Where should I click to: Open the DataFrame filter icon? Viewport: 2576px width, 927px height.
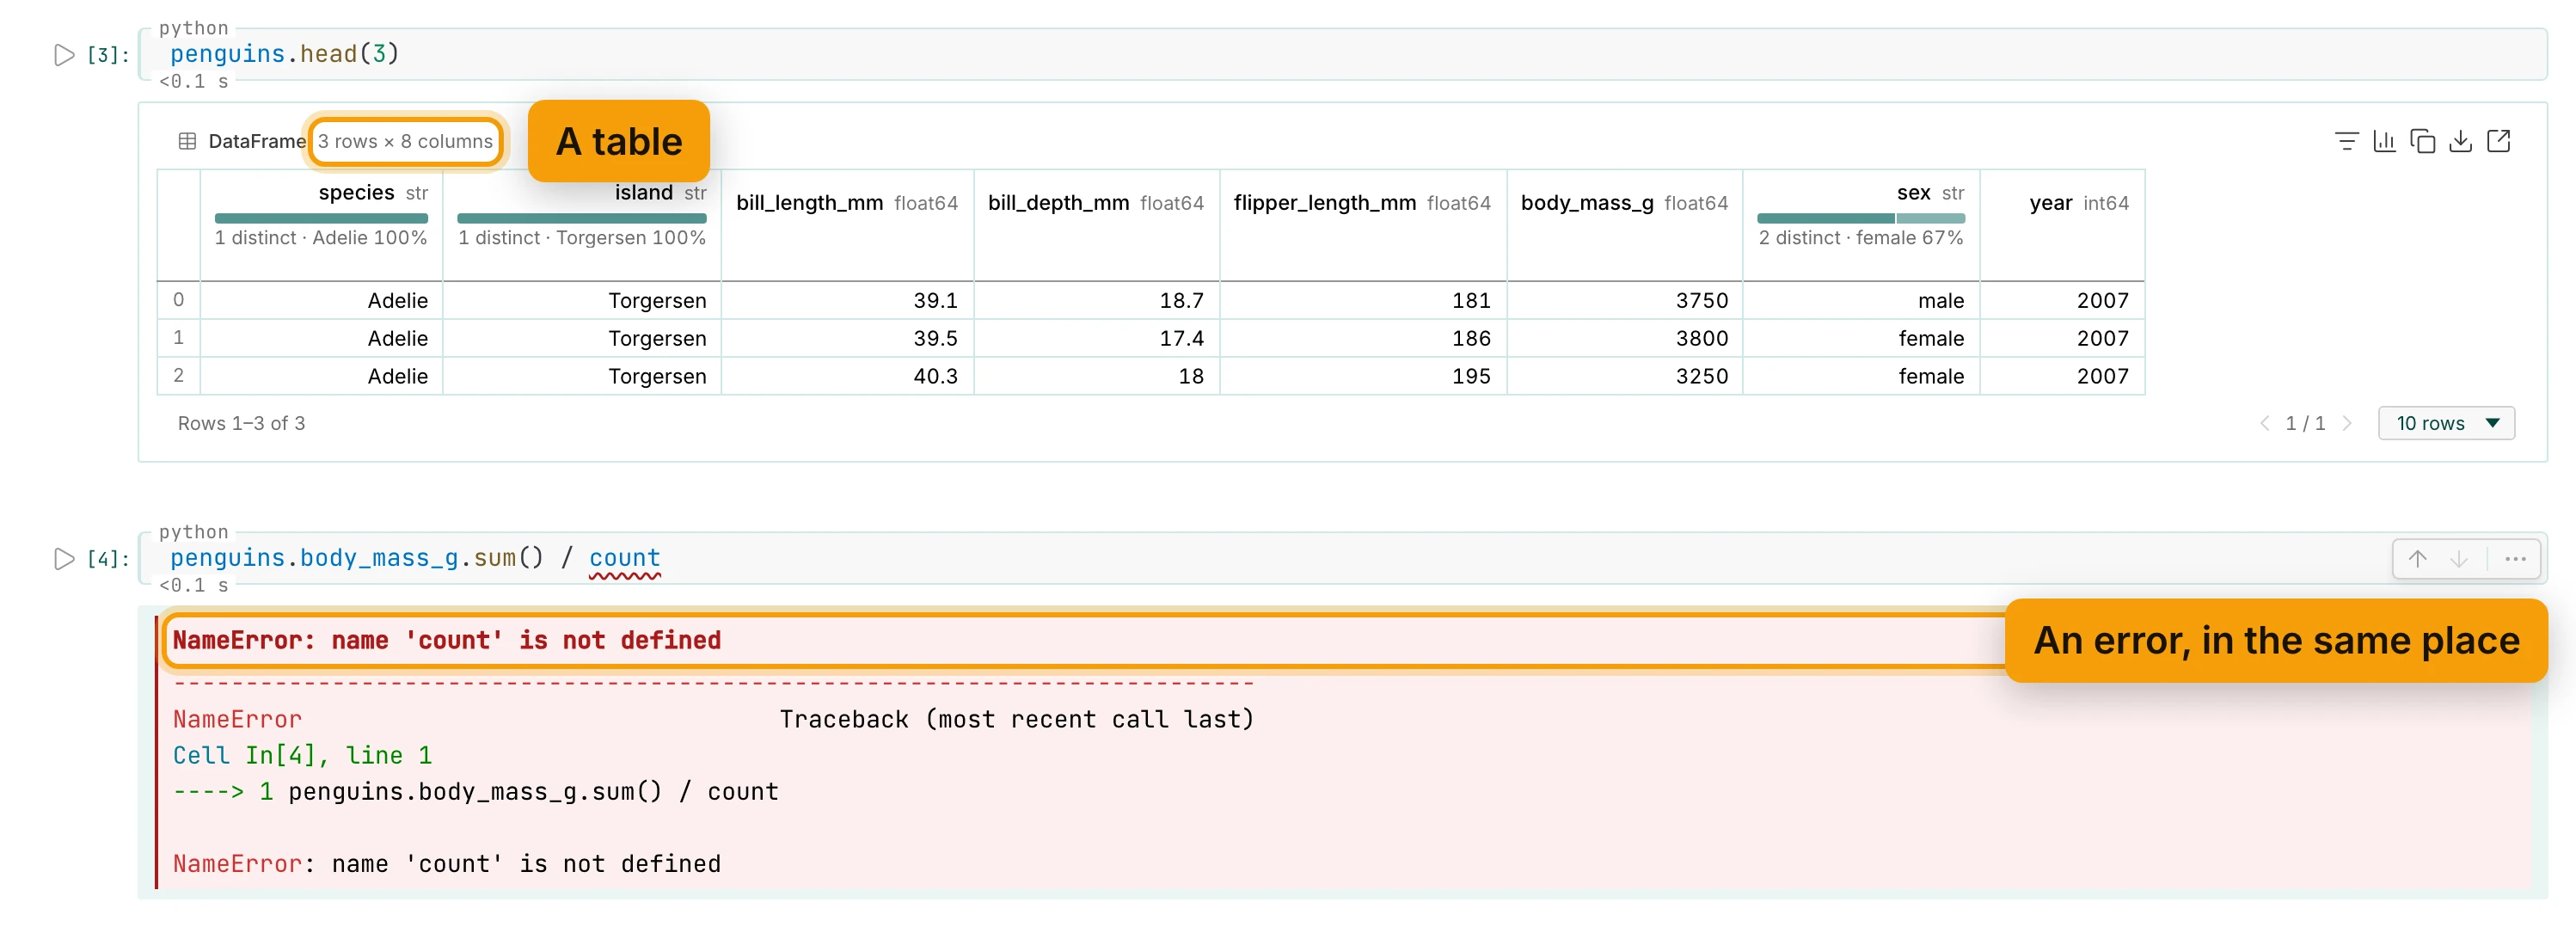pos(2346,141)
